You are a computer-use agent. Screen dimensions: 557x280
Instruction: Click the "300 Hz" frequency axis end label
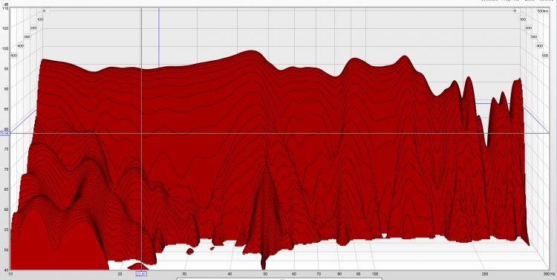[x=550, y=273]
